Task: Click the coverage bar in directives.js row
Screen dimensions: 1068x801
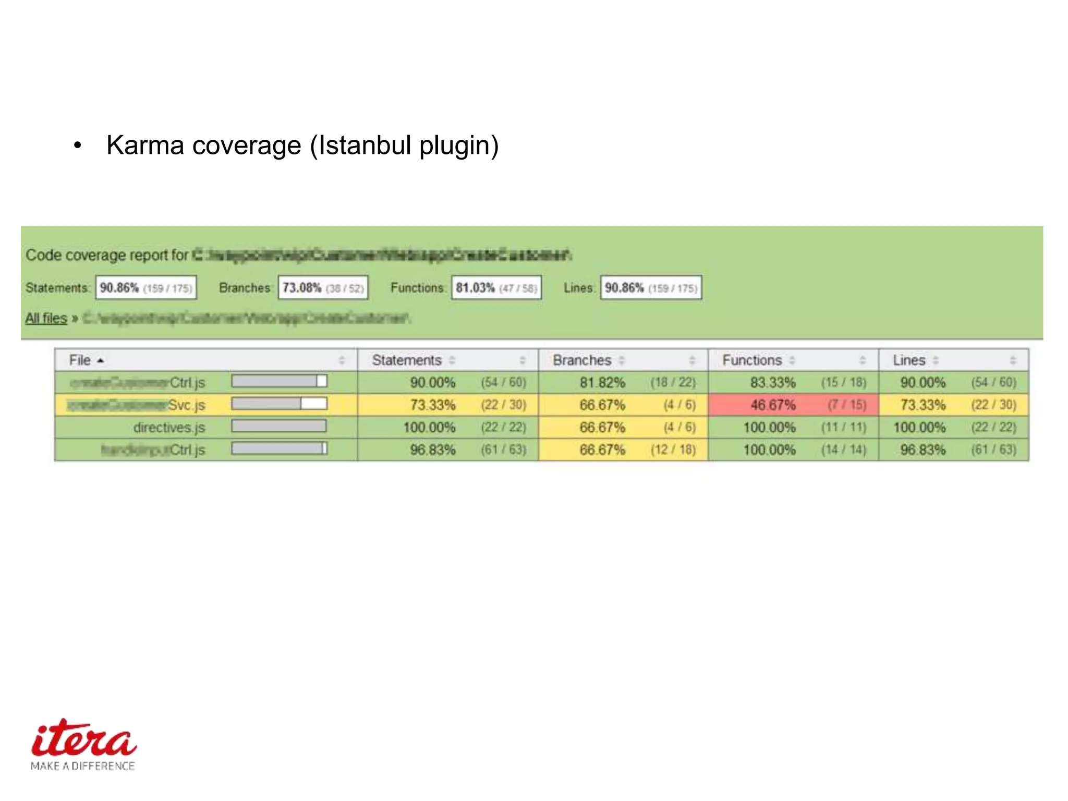Action: (x=279, y=427)
